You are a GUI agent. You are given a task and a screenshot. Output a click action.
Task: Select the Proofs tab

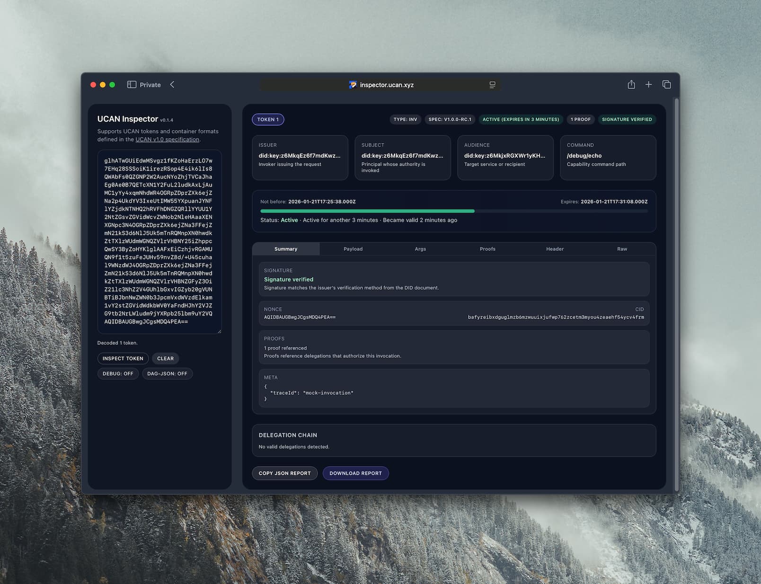coord(487,249)
